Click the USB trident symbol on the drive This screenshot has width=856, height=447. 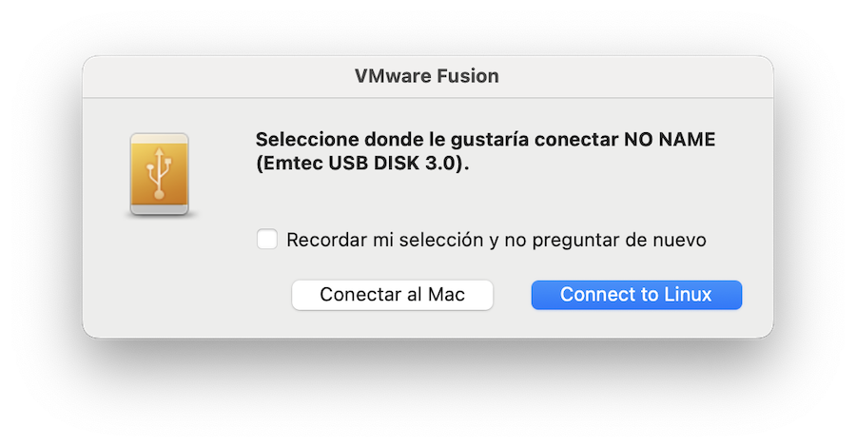point(159,173)
